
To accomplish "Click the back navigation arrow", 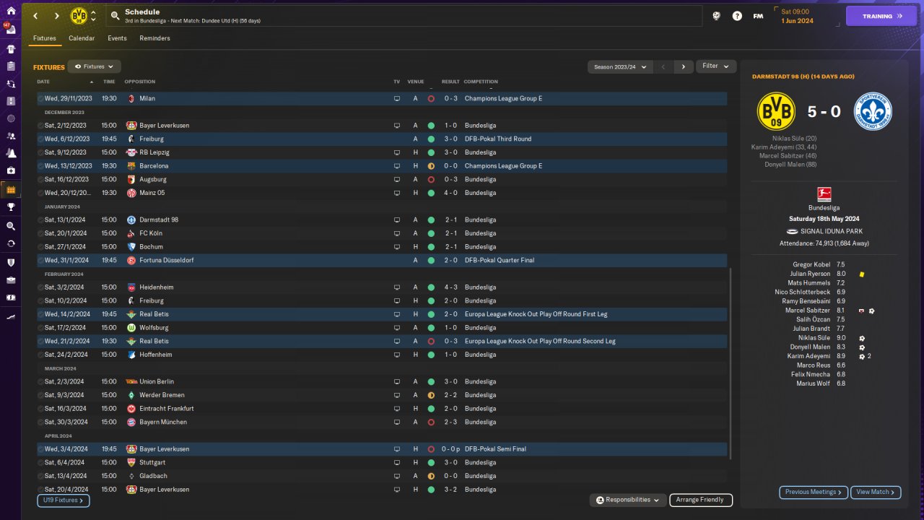I will (35, 16).
